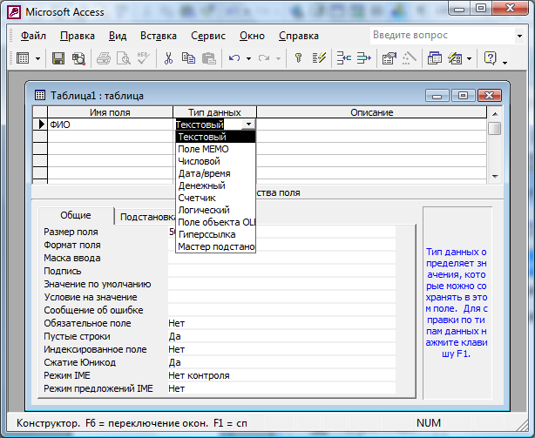Click the file search icon
The height and width of the screenshot is (438, 535).
tap(78, 58)
